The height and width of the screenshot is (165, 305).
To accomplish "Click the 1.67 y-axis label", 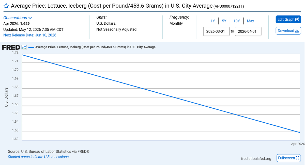I will click(15, 96).
